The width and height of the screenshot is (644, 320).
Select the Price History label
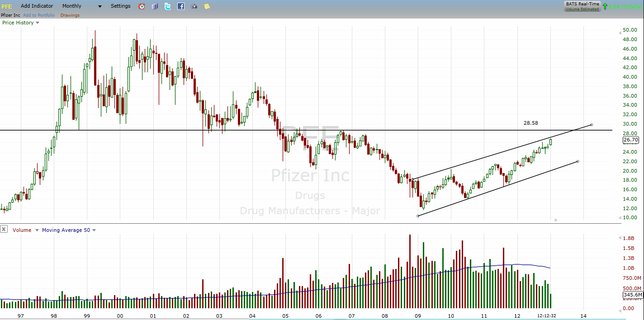point(18,23)
